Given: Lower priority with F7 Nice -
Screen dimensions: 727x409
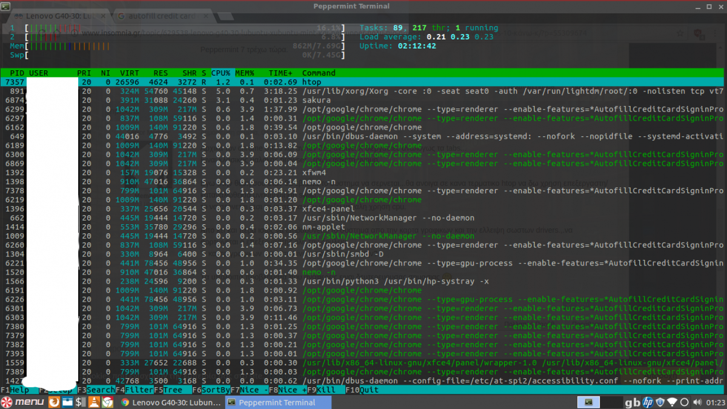Looking at the screenshot, I should pyautogui.click(x=248, y=390).
